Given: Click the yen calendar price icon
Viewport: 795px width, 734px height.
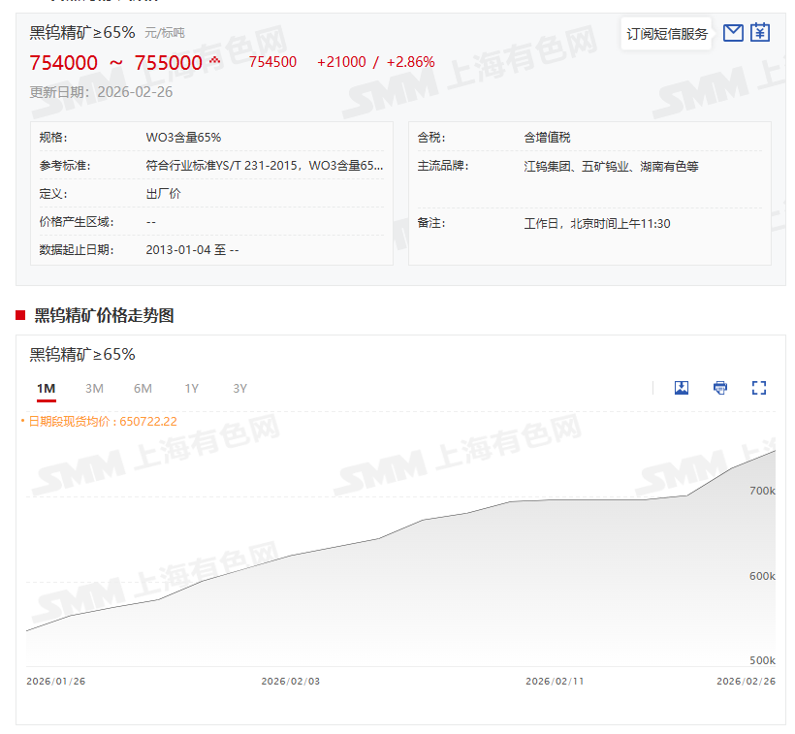Looking at the screenshot, I should [760, 33].
